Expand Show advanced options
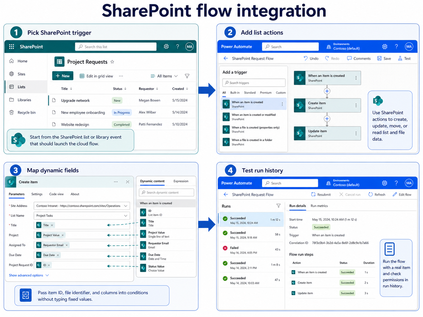The image size is (423, 317). [x=29, y=275]
